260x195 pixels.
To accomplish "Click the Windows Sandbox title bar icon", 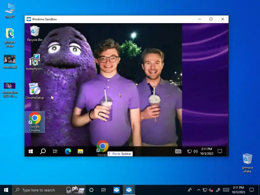I will click(28, 19).
